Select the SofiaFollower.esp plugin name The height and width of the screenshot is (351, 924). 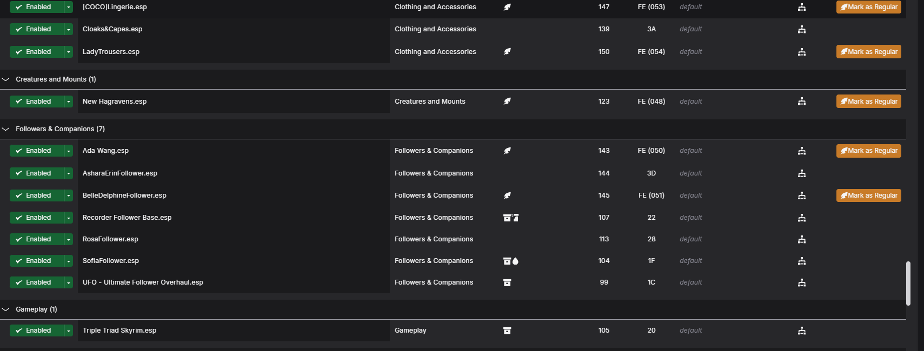[x=111, y=261]
